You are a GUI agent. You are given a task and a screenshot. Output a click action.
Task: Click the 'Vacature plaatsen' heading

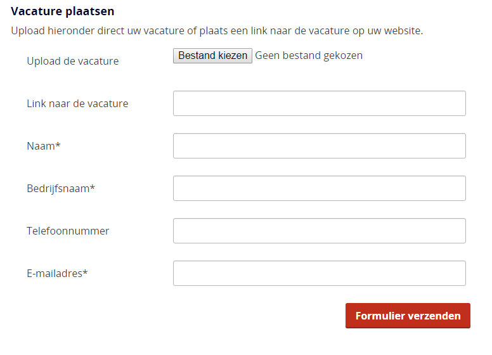pos(63,11)
